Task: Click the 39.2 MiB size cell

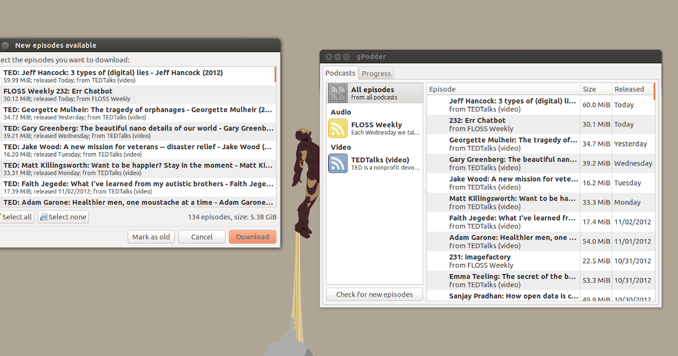Action: click(596, 163)
